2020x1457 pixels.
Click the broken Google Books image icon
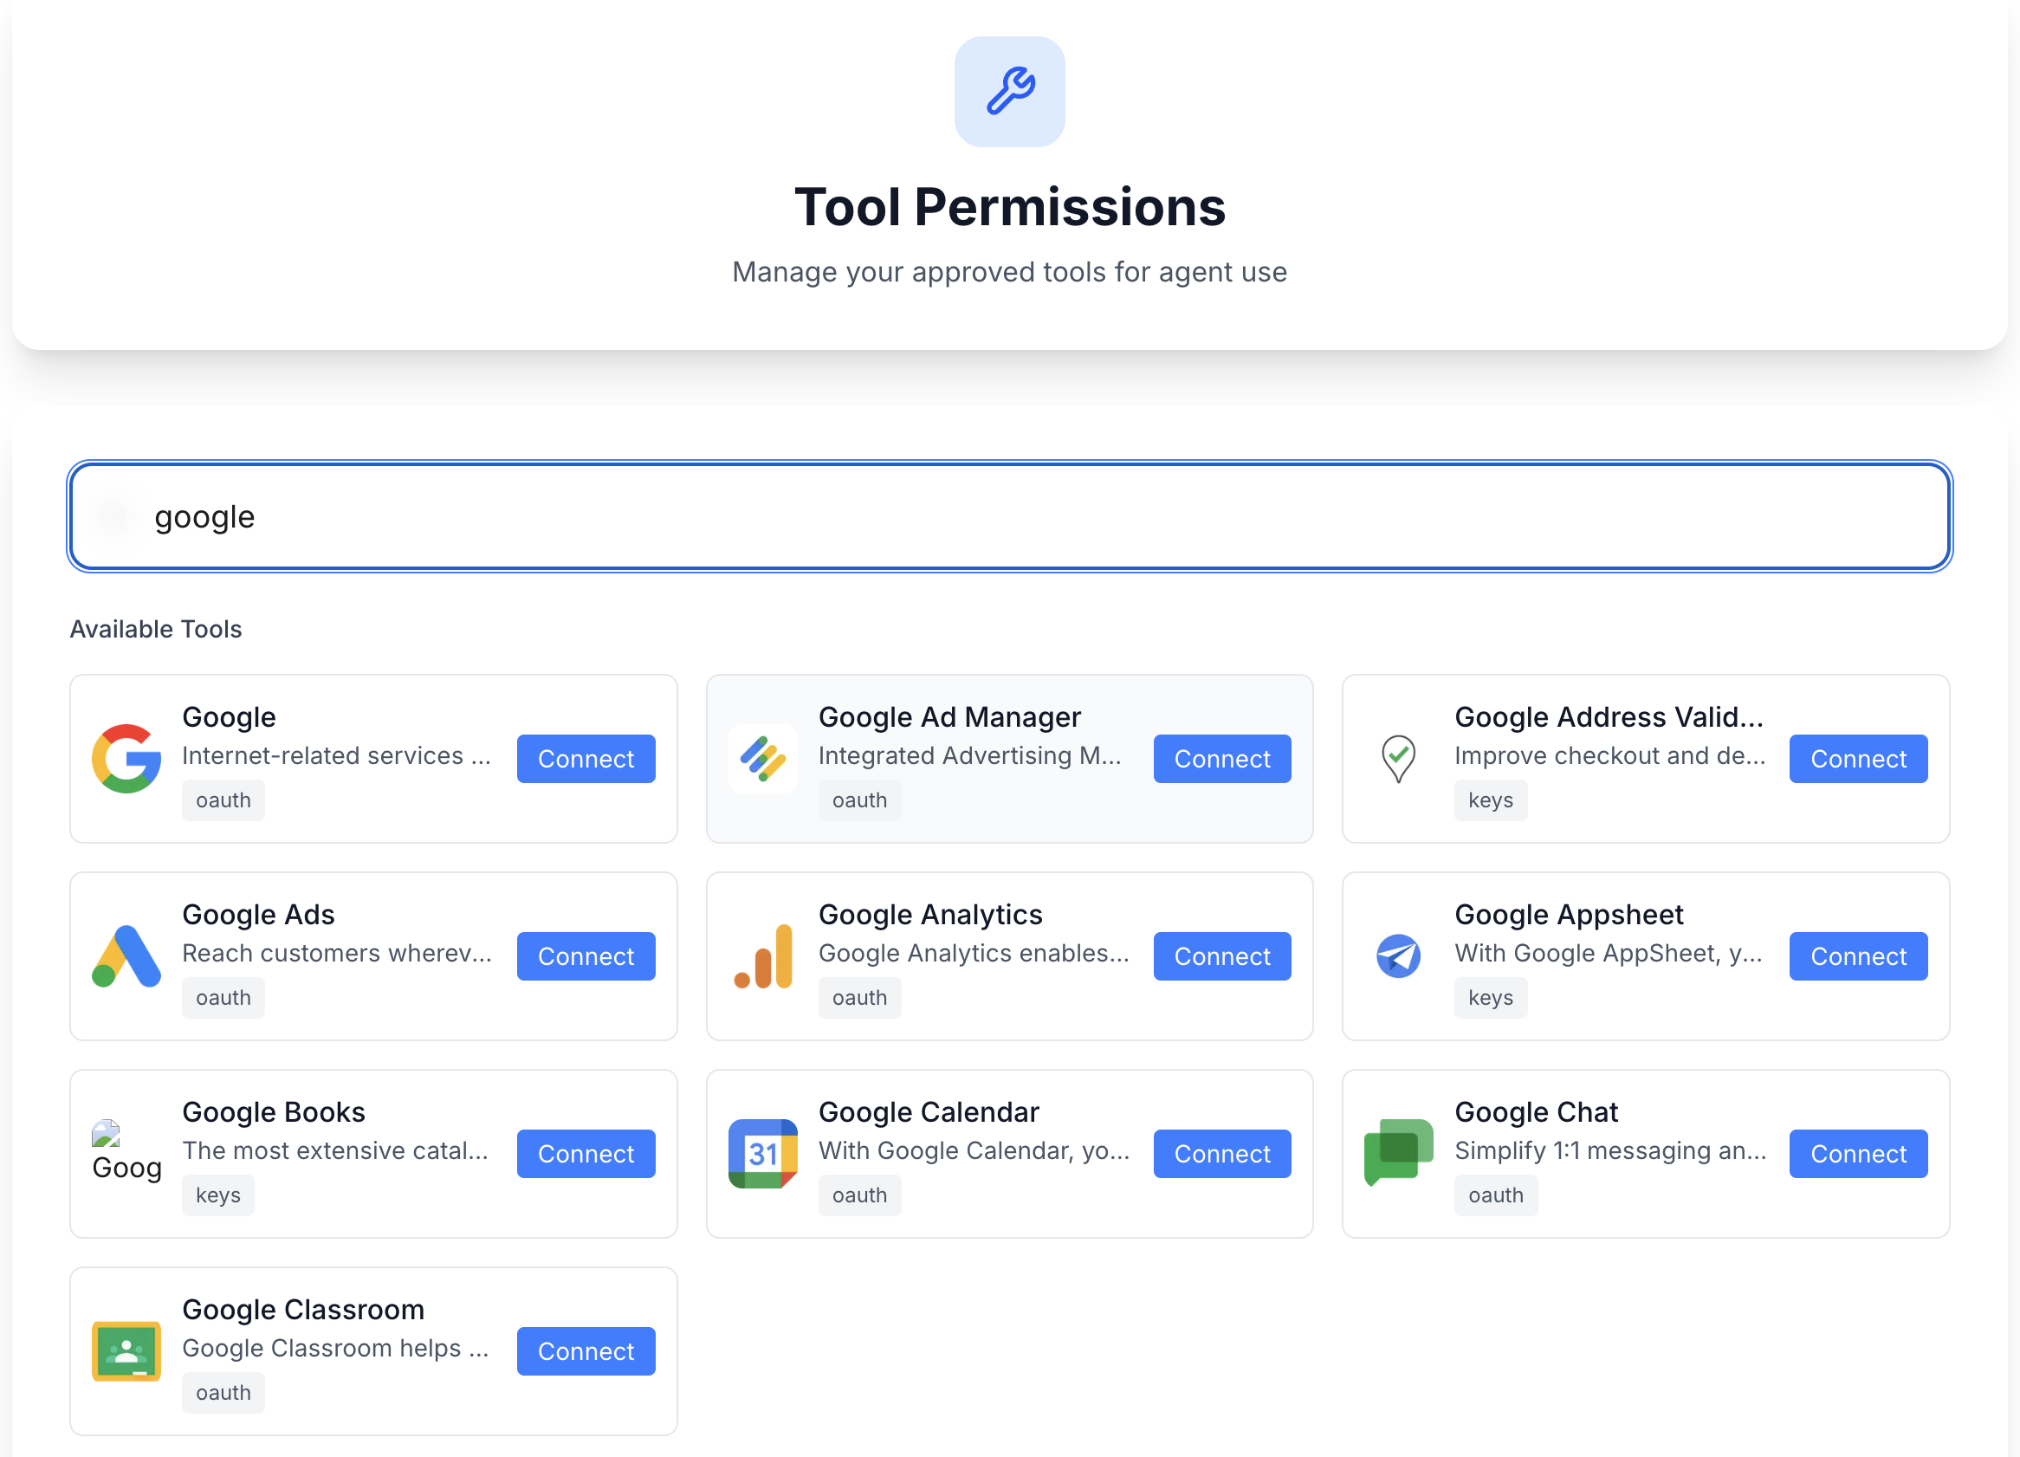tap(107, 1134)
